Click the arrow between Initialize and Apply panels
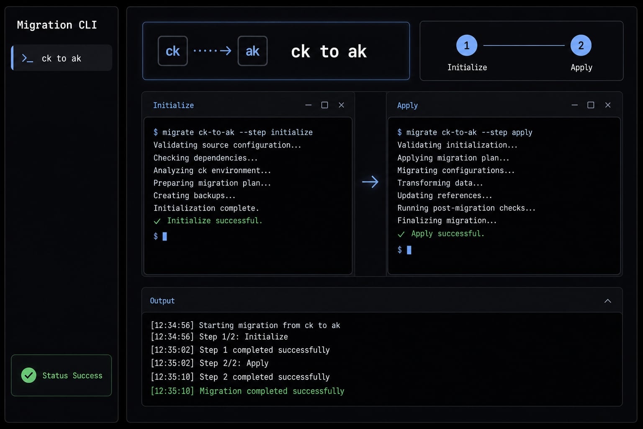Image resolution: width=643 pixels, height=429 pixels. click(x=370, y=182)
